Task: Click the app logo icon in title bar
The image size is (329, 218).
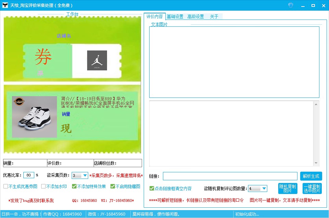Action: click(5, 5)
